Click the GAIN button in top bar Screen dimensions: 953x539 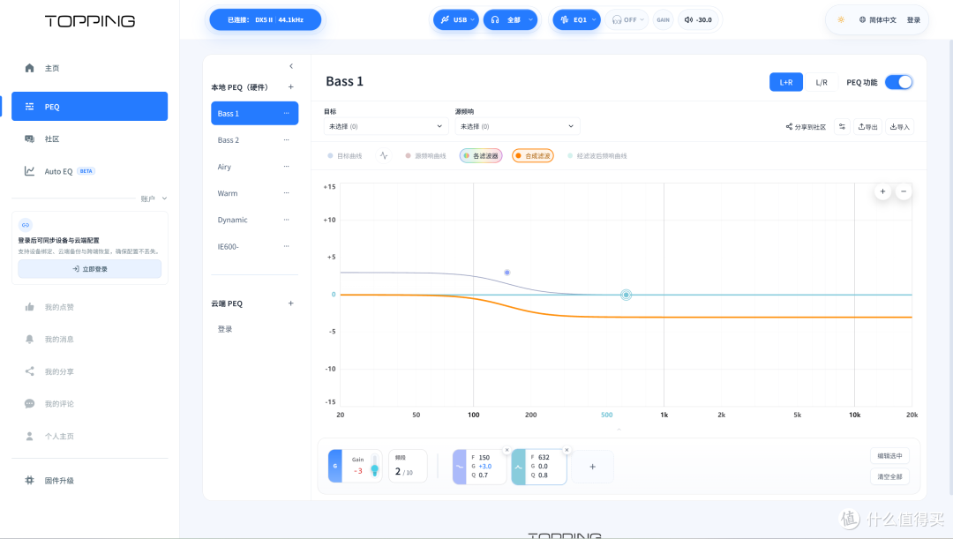click(663, 19)
